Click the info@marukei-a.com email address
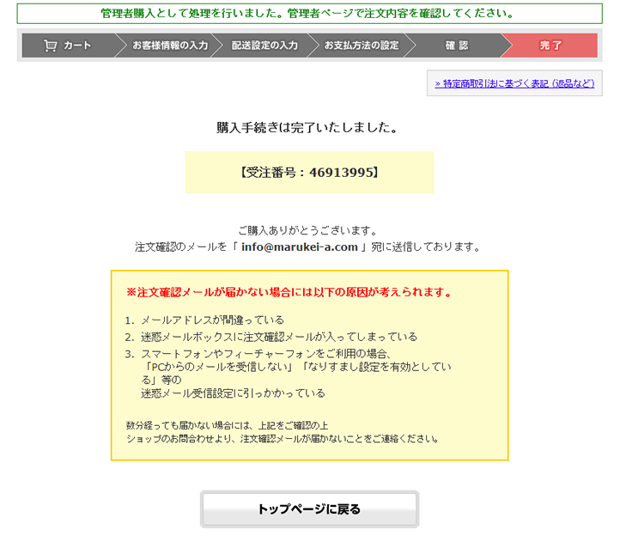Viewport: 620px width, 536px height. (299, 247)
